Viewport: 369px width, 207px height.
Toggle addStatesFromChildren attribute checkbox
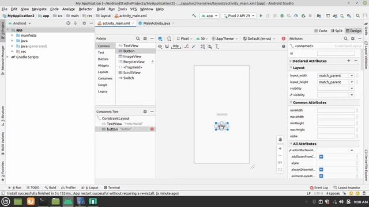[x=321, y=156]
